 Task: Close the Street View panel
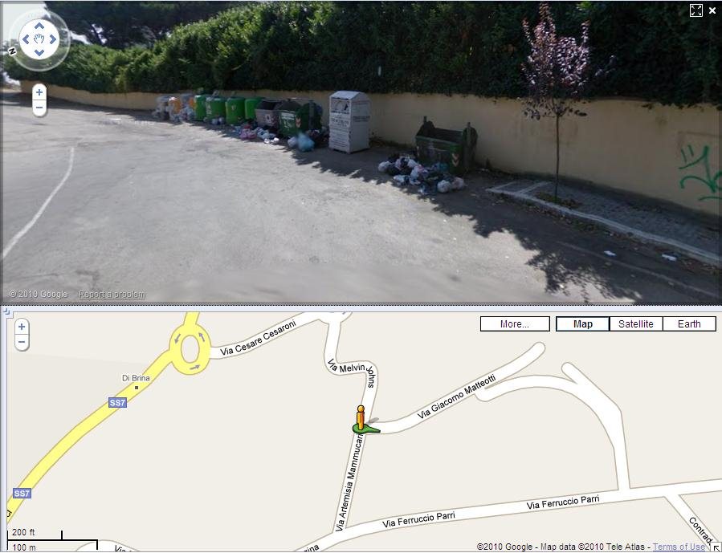click(712, 10)
